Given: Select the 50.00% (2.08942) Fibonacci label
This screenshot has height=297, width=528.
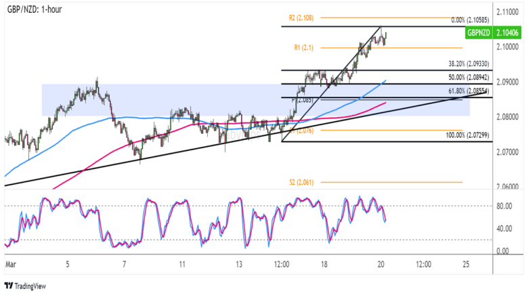Looking at the screenshot, I should 441,78.
